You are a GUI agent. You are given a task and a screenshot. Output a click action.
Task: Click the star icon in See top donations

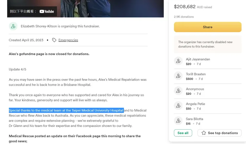pyautogui.click(x=204, y=133)
